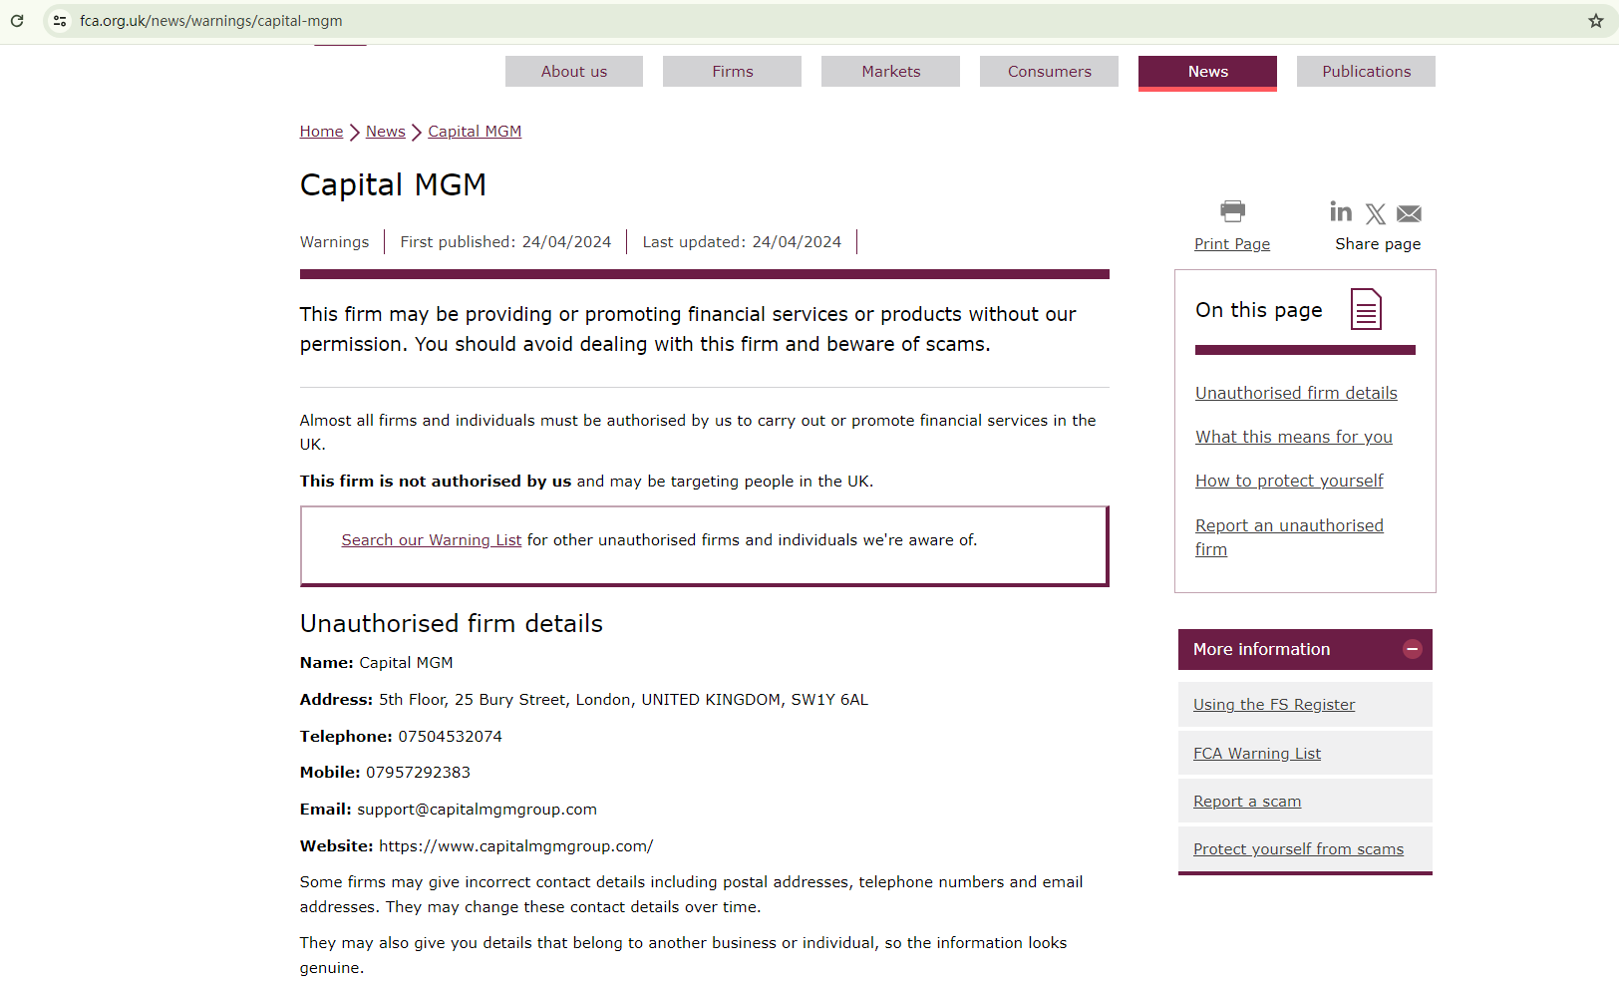The width and height of the screenshot is (1619, 982).
Task: Open the Using the FS Register link
Action: point(1274,705)
